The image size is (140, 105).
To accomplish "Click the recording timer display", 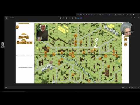I will pos(120,15).
